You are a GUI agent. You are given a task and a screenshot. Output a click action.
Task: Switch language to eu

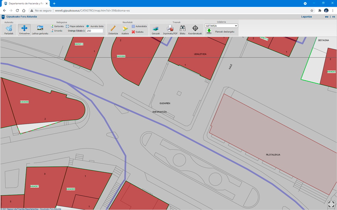(x=326, y=17)
